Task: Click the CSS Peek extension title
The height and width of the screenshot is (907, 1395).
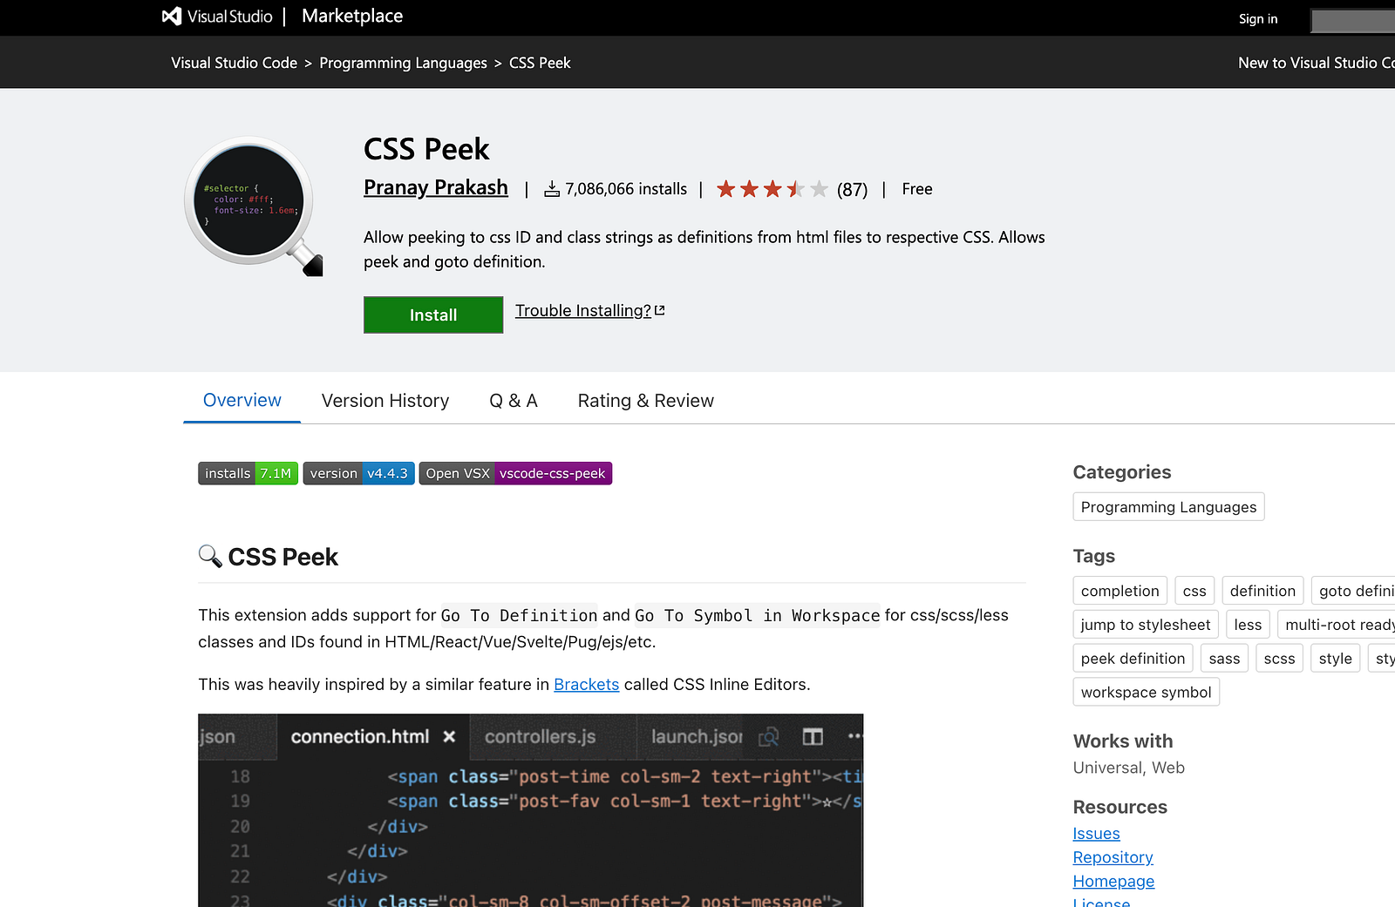Action: click(x=426, y=149)
